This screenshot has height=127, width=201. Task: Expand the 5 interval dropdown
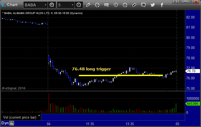click(x=72, y=5)
